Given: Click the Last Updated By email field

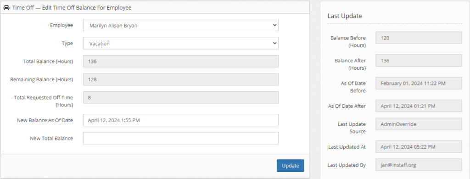Looking at the screenshot, I should point(419,165).
